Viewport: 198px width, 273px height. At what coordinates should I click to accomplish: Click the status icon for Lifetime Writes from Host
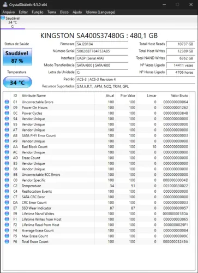point(7,219)
